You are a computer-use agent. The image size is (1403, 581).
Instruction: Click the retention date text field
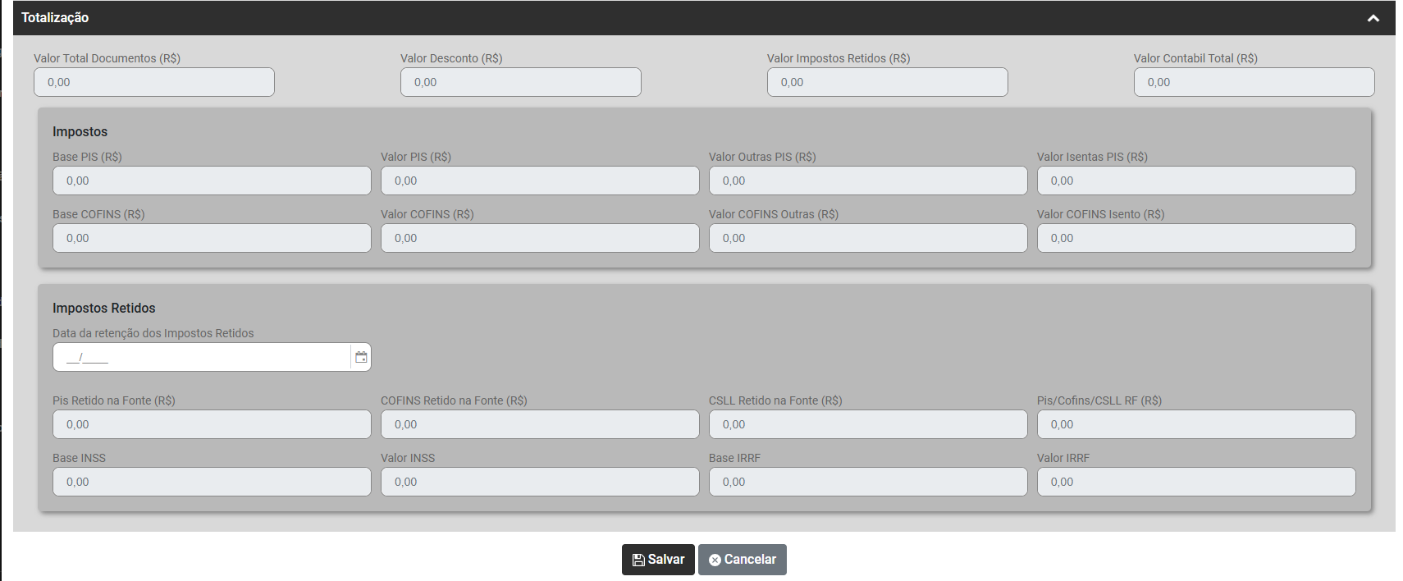pos(201,357)
